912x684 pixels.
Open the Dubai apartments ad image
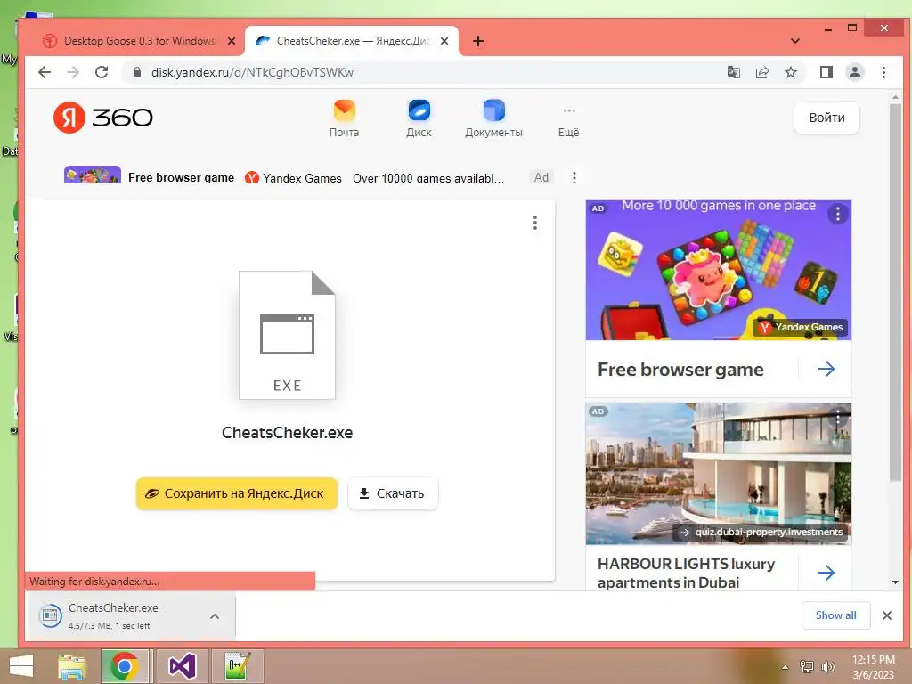pos(719,474)
